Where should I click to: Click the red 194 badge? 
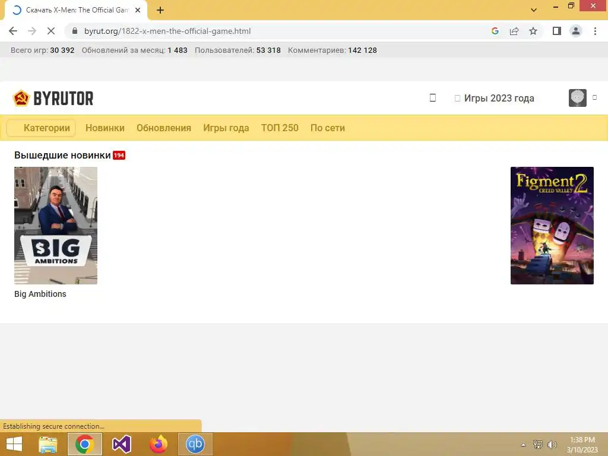click(x=119, y=156)
